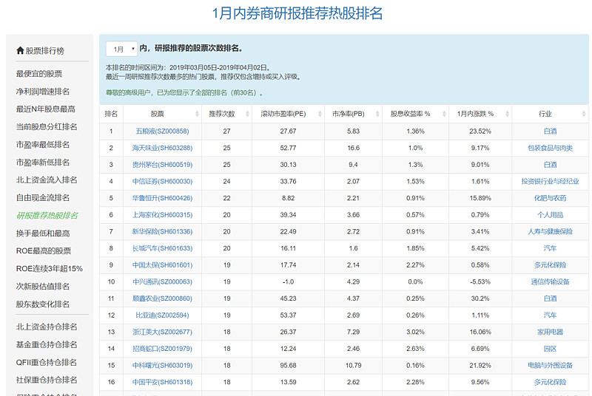Open stock link 浙江美大(SZ002677)
The image size is (592, 396).
click(162, 332)
